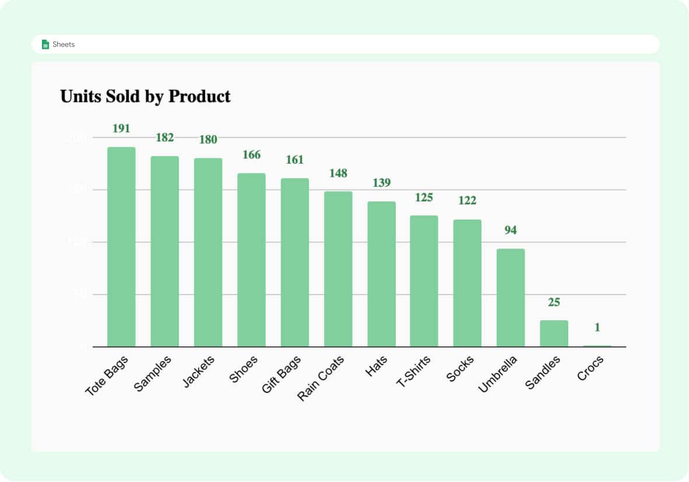Select the chart title Units Sold by Product

coord(145,96)
